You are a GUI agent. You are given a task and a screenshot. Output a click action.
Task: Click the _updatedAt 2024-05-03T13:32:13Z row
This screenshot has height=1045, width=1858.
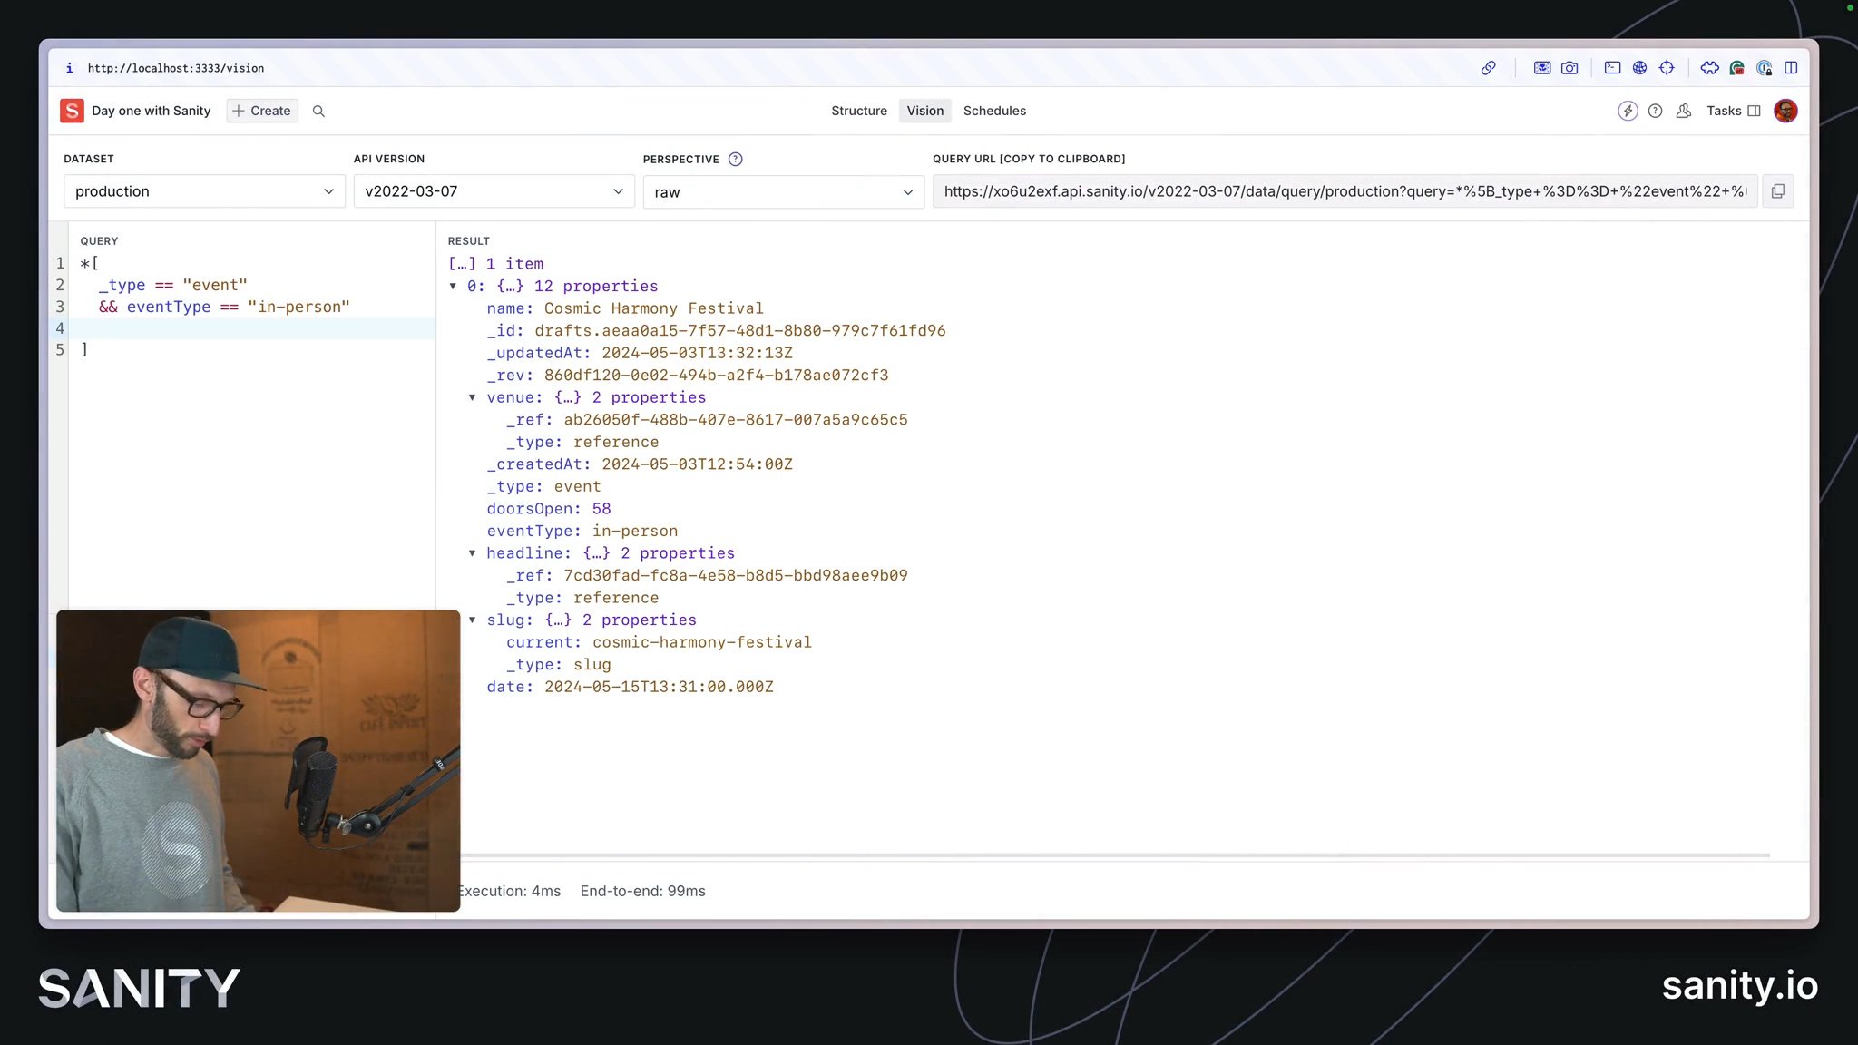(640, 353)
